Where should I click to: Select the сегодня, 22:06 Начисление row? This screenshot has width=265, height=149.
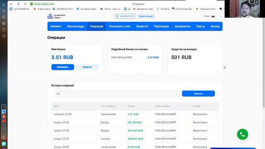pos(135,114)
